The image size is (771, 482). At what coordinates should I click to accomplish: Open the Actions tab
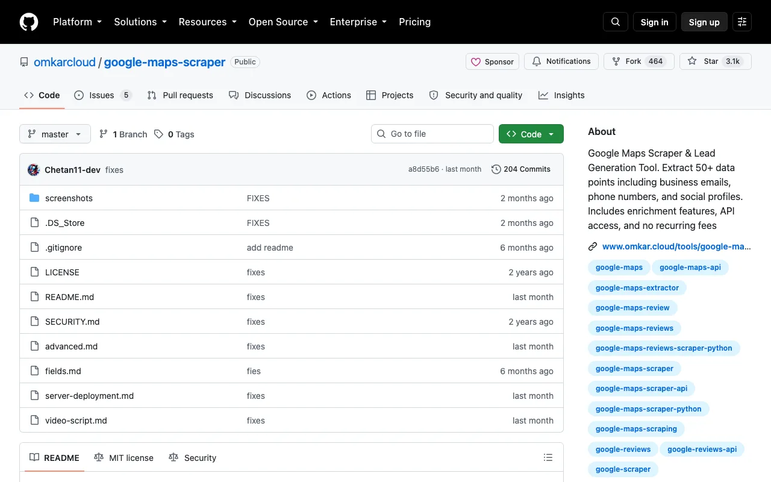[x=329, y=95]
